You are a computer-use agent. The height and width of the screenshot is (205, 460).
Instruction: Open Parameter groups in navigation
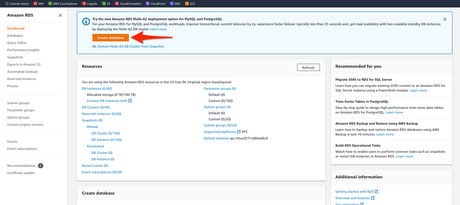point(21,110)
